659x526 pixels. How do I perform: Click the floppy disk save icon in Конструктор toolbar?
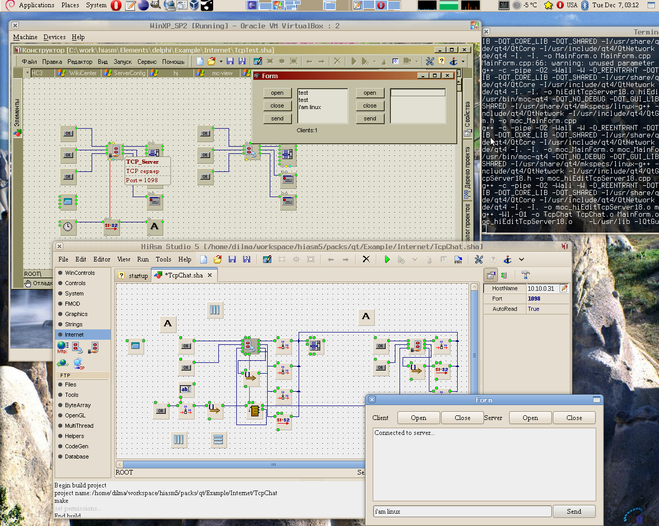(230, 61)
